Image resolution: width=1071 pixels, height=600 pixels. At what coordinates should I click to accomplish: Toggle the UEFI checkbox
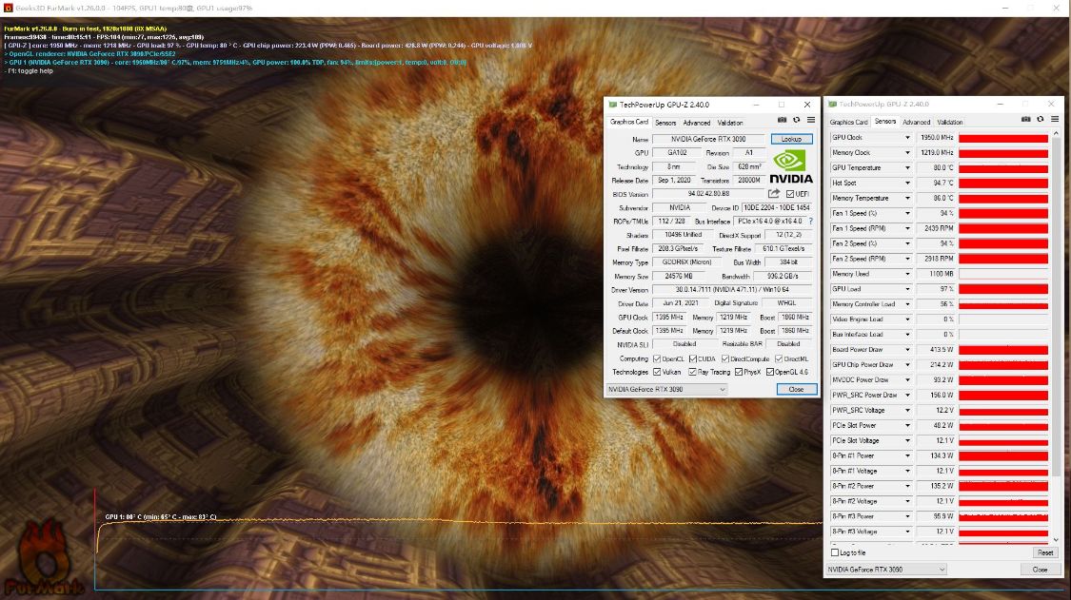click(x=789, y=194)
